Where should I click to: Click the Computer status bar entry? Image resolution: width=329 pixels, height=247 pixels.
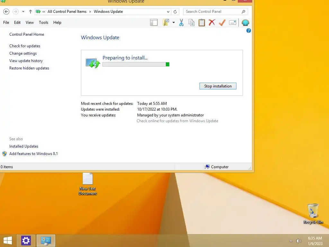point(217,167)
